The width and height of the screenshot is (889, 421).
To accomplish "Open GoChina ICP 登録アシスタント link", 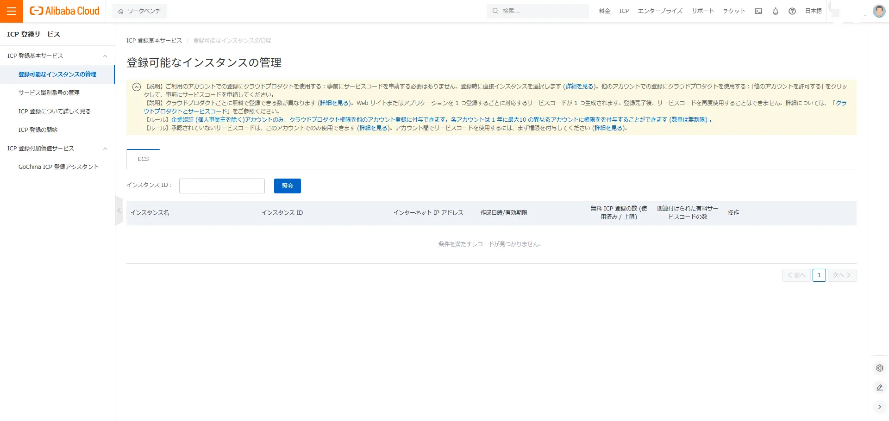I will (x=58, y=167).
